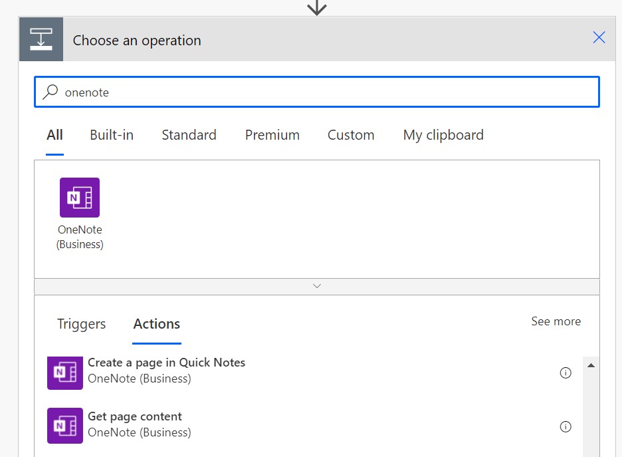Close the Choose an operation panel

599,38
